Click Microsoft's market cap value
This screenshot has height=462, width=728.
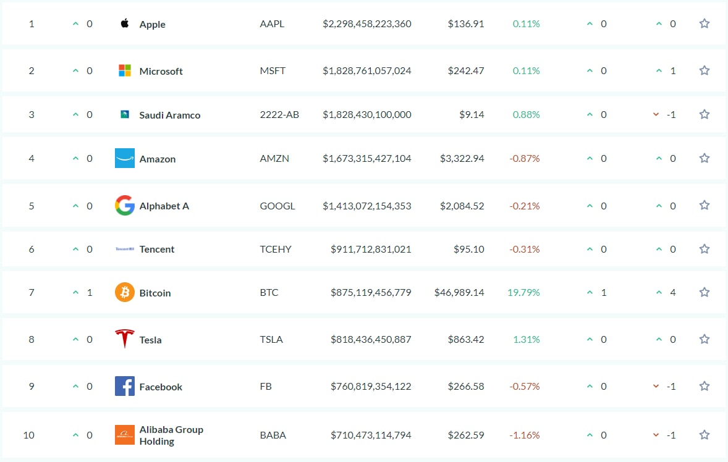[366, 71]
